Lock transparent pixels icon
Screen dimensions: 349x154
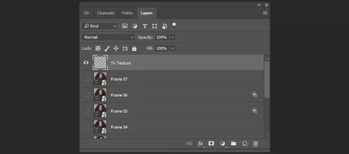pyautogui.click(x=98, y=48)
